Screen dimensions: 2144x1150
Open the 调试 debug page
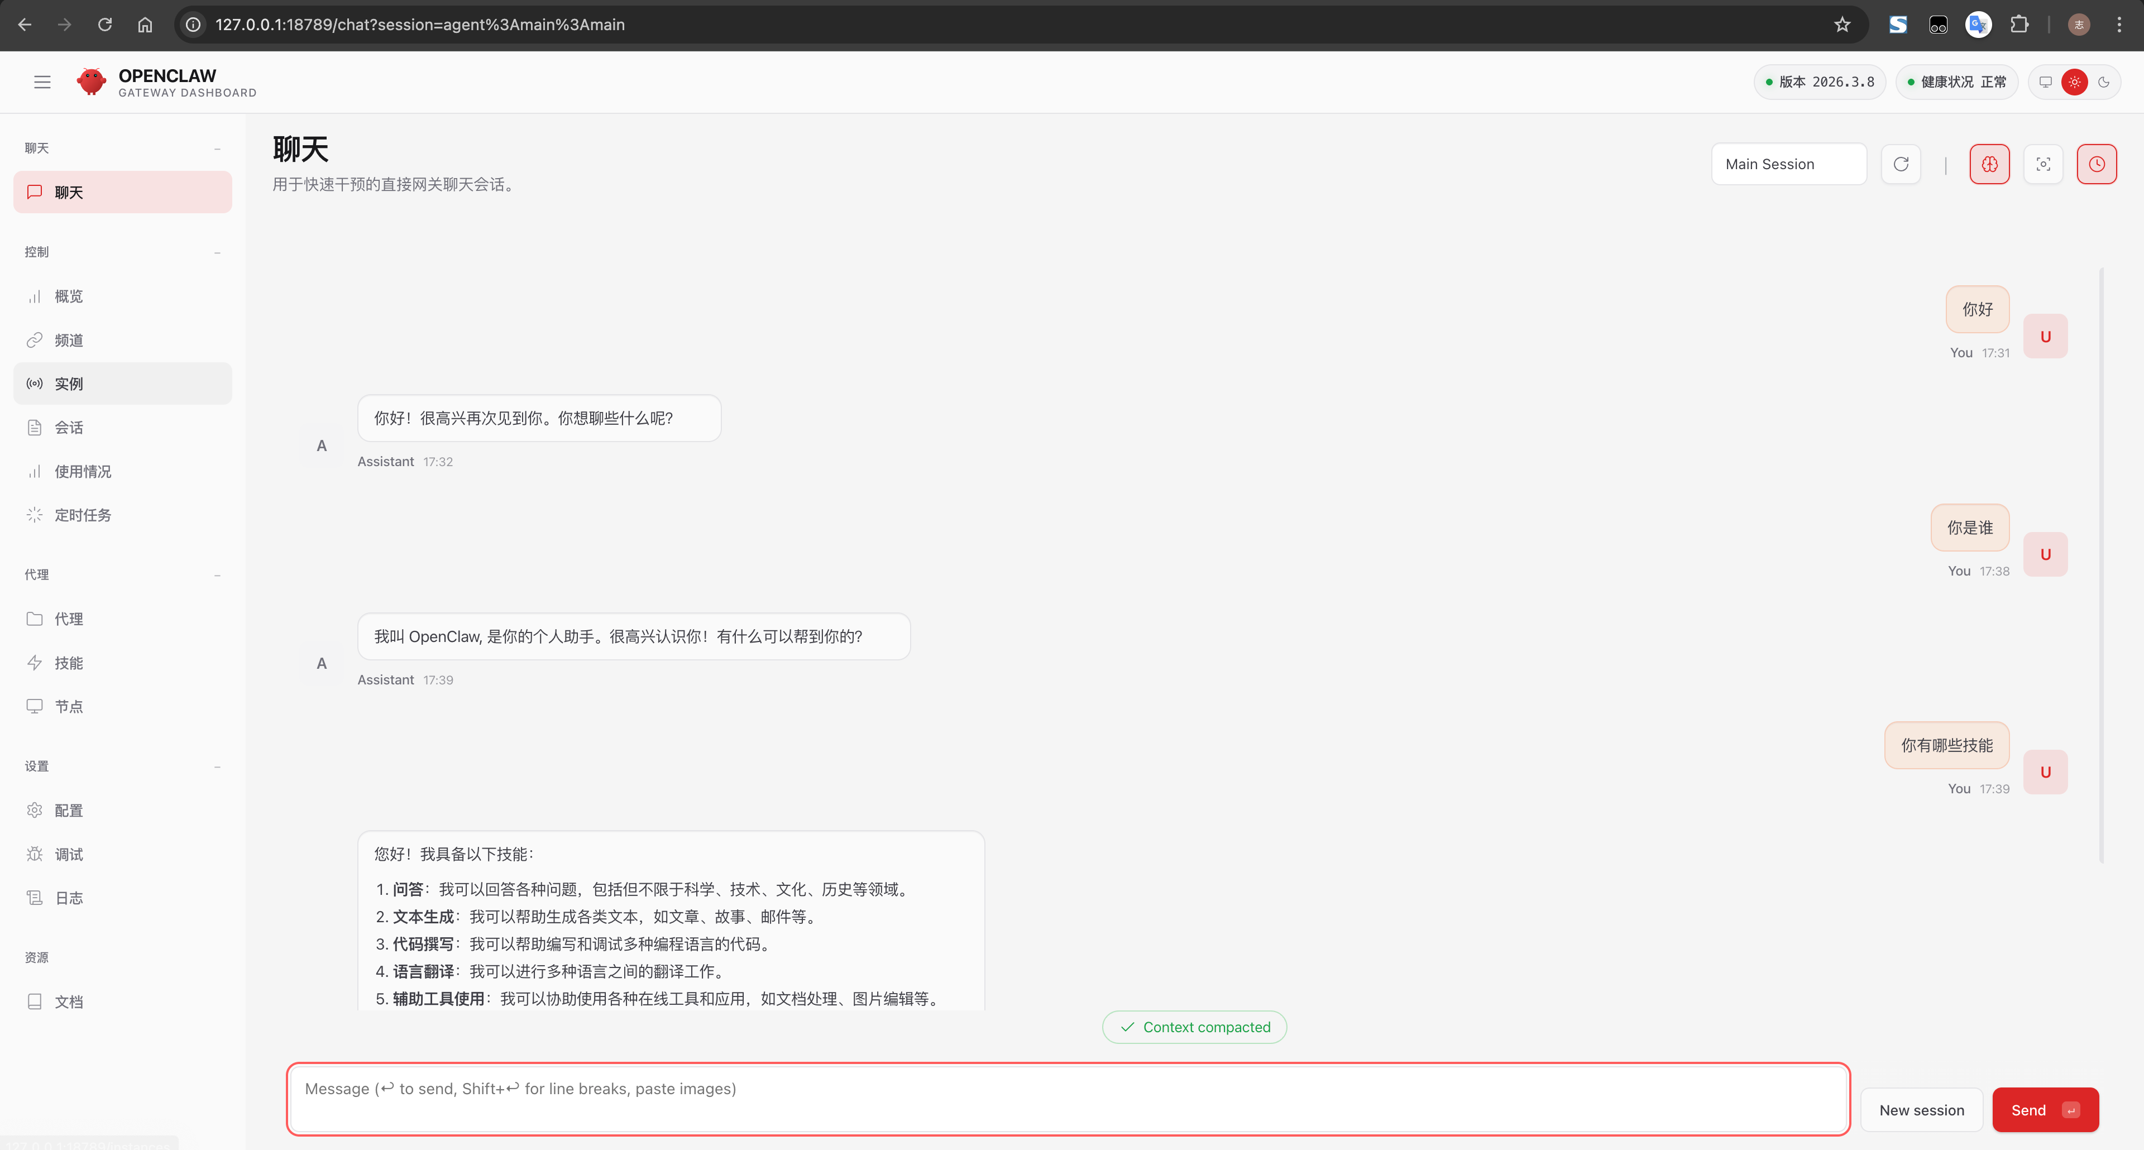coord(68,854)
